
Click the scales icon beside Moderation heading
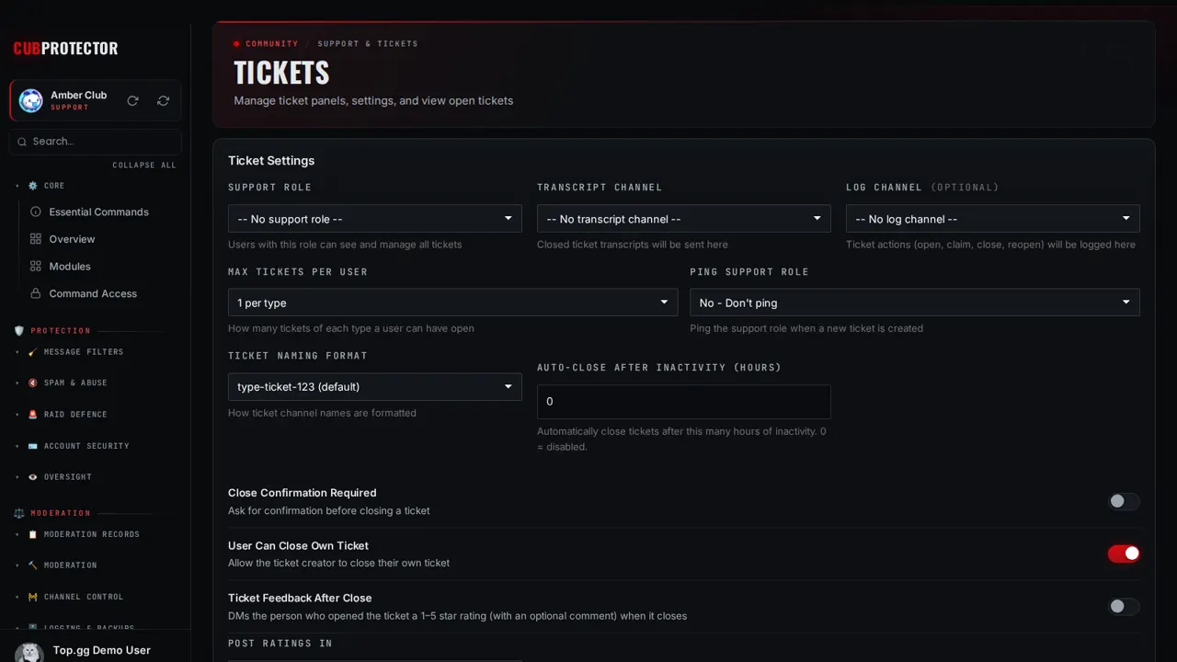pyautogui.click(x=19, y=513)
